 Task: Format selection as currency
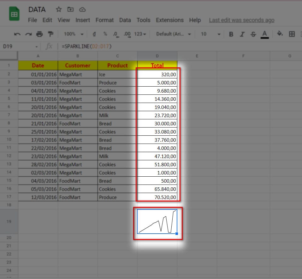[94, 34]
